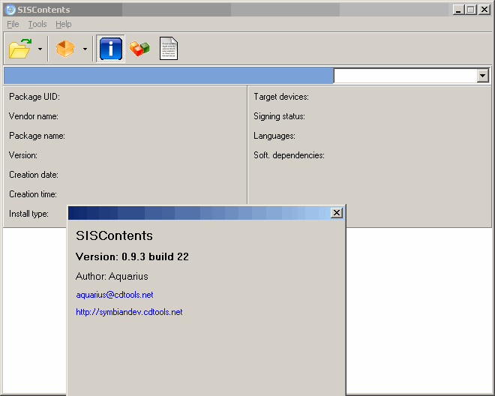
Task: Open the Help menu
Action: (63, 24)
